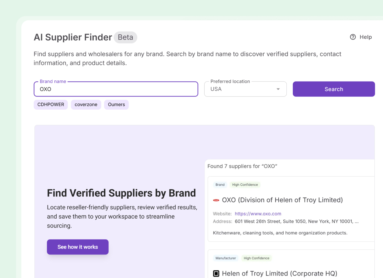This screenshot has width=383, height=278.
Task: Click the truncated OXO address line
Action: click(296, 221)
